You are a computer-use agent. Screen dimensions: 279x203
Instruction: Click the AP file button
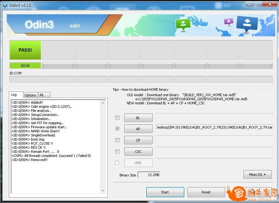[x=138, y=129]
